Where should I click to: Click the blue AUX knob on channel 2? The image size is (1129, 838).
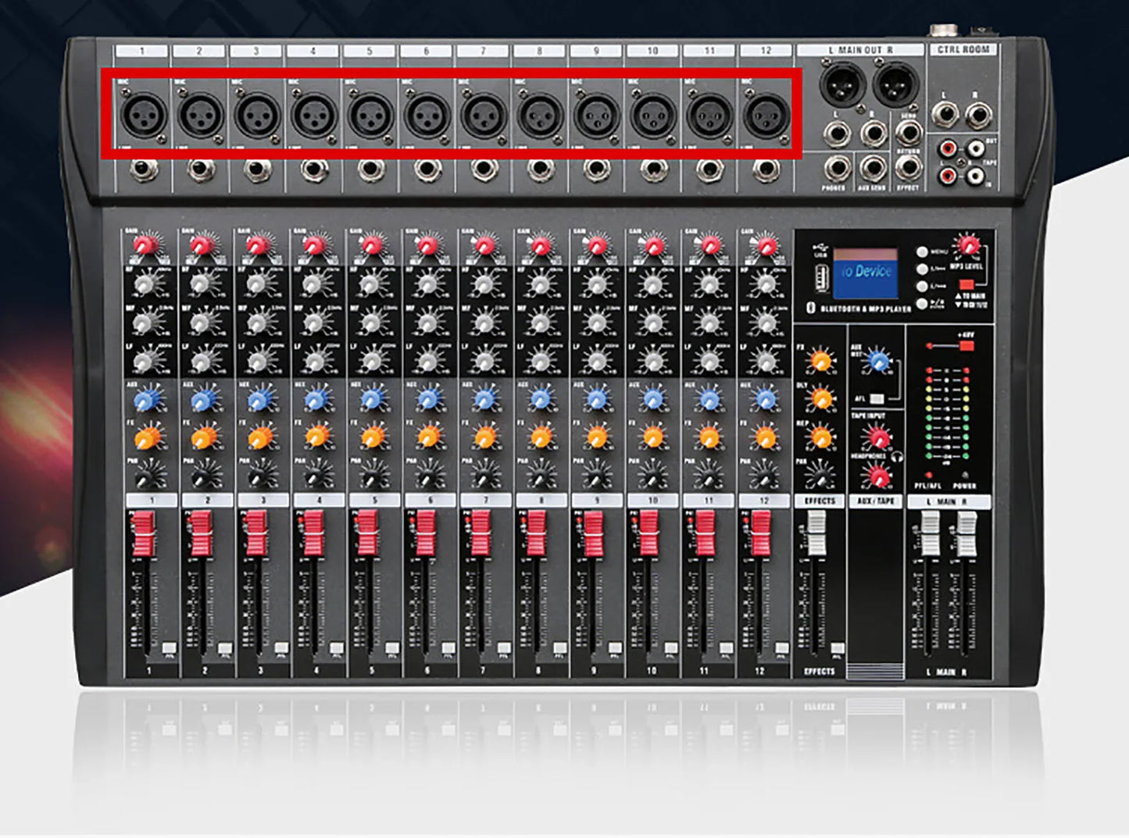202,401
